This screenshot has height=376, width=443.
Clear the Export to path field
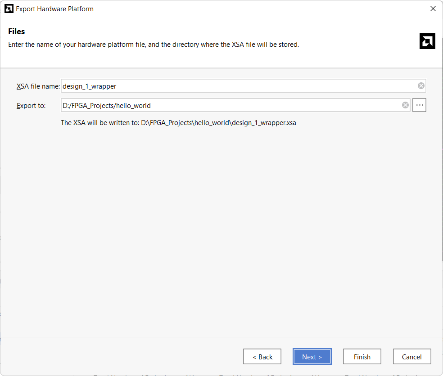(405, 105)
